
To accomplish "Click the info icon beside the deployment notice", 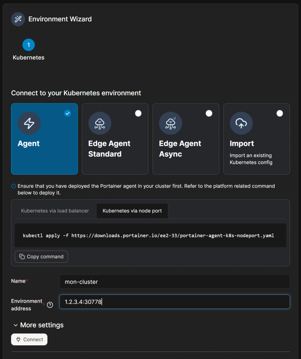I will click(14, 186).
